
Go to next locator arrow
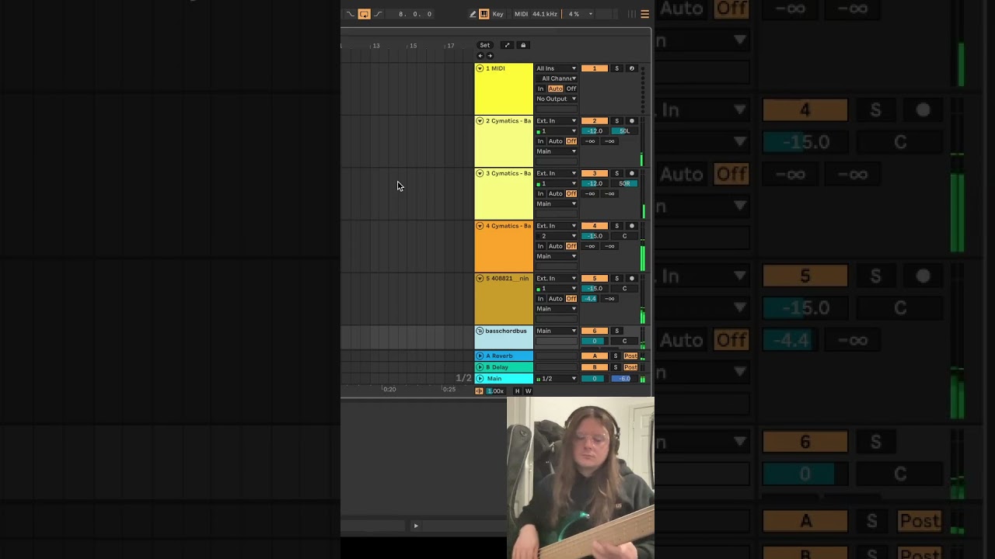point(490,56)
